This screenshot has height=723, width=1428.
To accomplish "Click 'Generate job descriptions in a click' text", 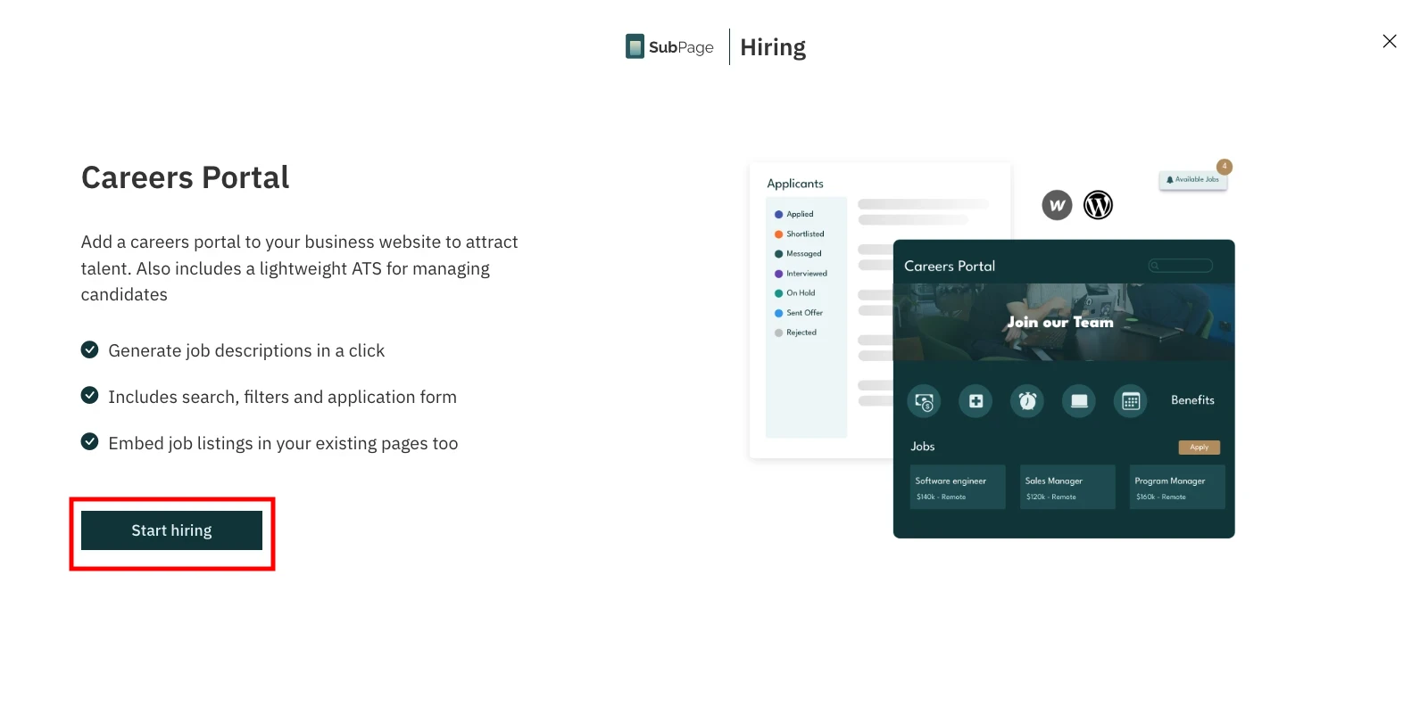I will click(246, 351).
